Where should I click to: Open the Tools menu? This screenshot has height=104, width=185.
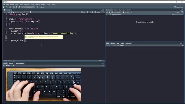(48, 5)
